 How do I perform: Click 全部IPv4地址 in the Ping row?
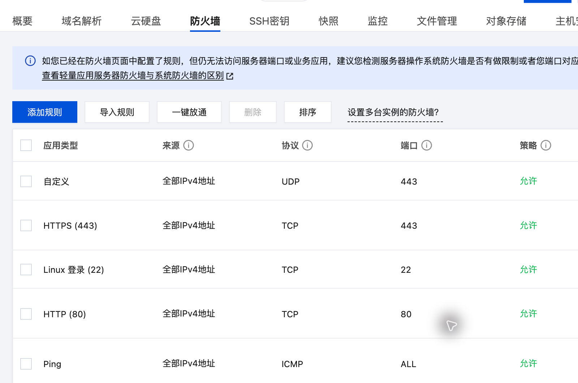(x=189, y=363)
